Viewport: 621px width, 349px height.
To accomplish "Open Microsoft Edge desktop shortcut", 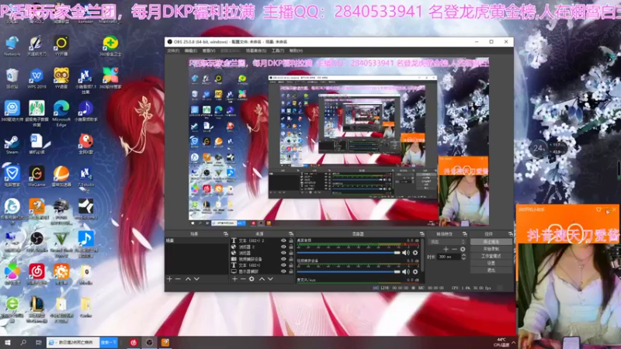I will [x=61, y=113].
